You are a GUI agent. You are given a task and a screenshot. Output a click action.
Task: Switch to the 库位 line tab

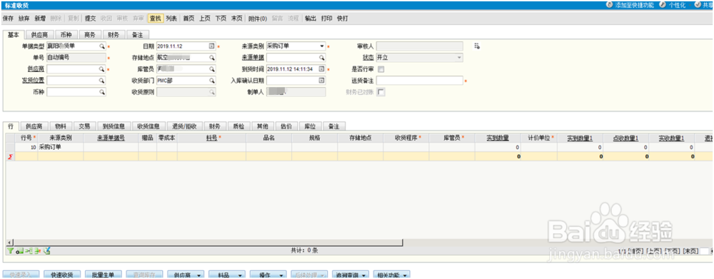310,126
